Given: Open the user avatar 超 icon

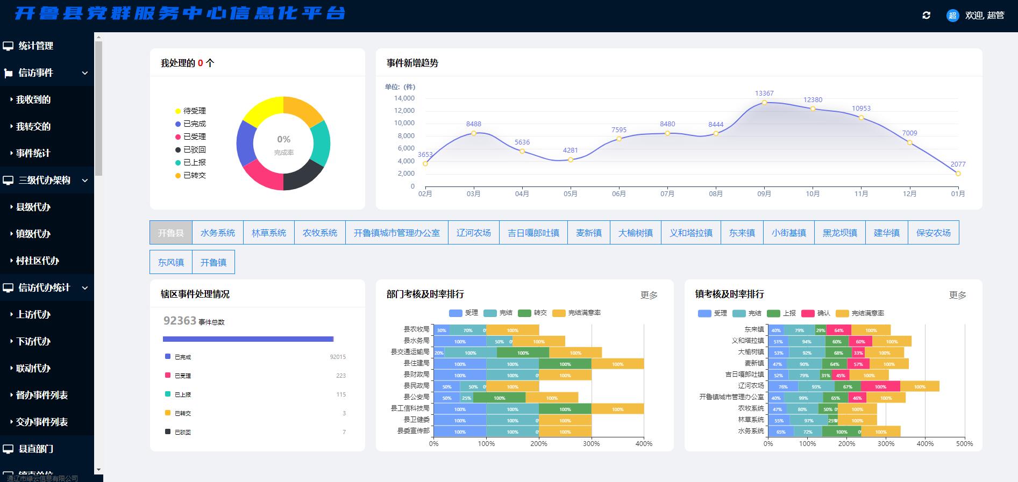Looking at the screenshot, I should [x=952, y=15].
